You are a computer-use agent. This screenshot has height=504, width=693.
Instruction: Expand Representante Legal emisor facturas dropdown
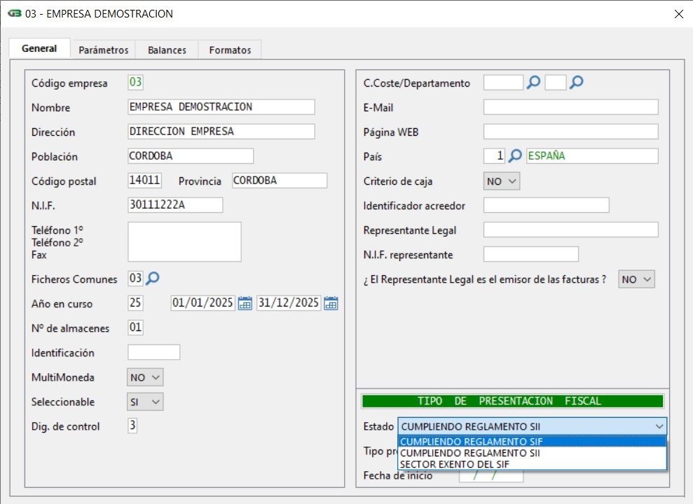tap(636, 279)
